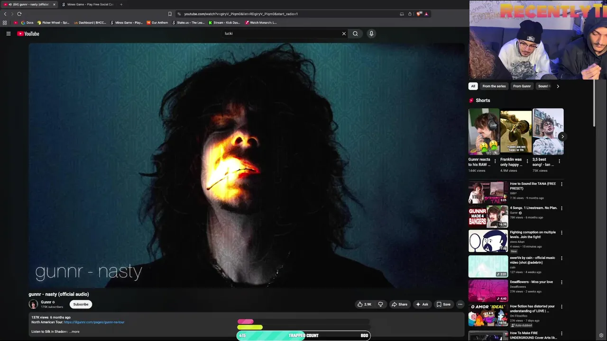607x341 pixels.
Task: Open 'Franklin was only happy' short
Action: (516, 132)
